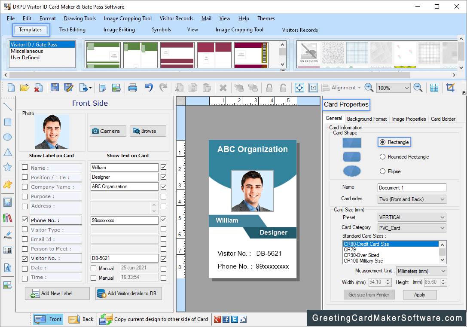Uncheck the Visitor No. label checkbox
The image size is (467, 327).
(x=25, y=259)
